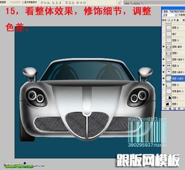Viewport: 185px width, 170px height.
Task: Click the 图层5 副本5 layer thumbnail
Action: [169, 59]
